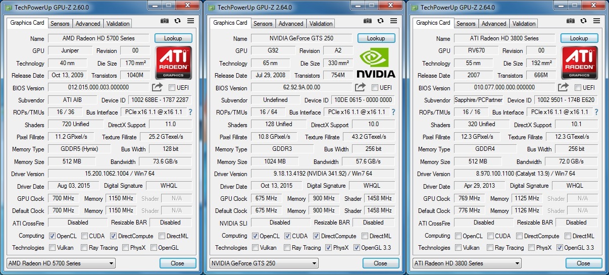Click Transistors field 666M

point(541,75)
